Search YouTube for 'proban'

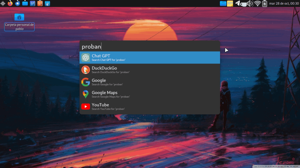coord(150,106)
